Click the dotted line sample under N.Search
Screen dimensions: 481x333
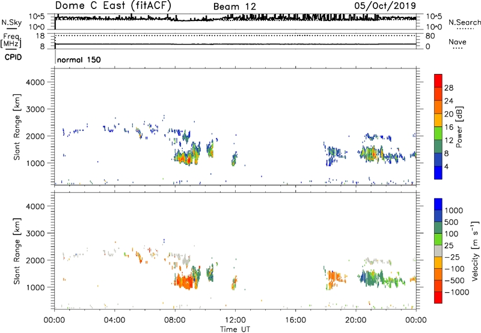[x=465, y=29]
